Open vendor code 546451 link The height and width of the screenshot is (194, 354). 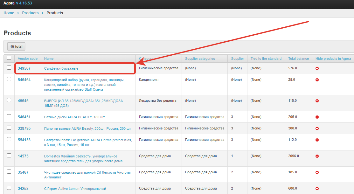click(x=24, y=117)
